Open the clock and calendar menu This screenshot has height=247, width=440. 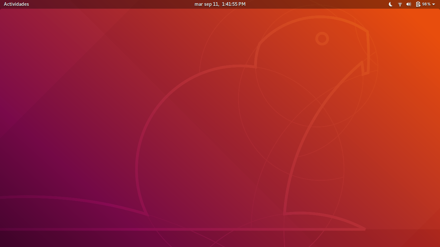point(220,4)
